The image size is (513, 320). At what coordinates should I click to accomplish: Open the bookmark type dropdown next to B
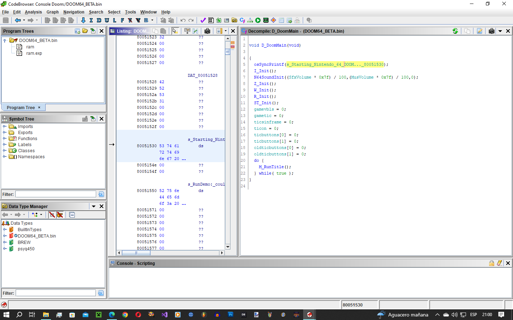click(x=152, y=20)
